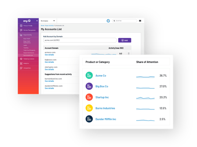Click the green Acme Co product icon
The height and width of the screenshot is (147, 197).
click(x=89, y=75)
